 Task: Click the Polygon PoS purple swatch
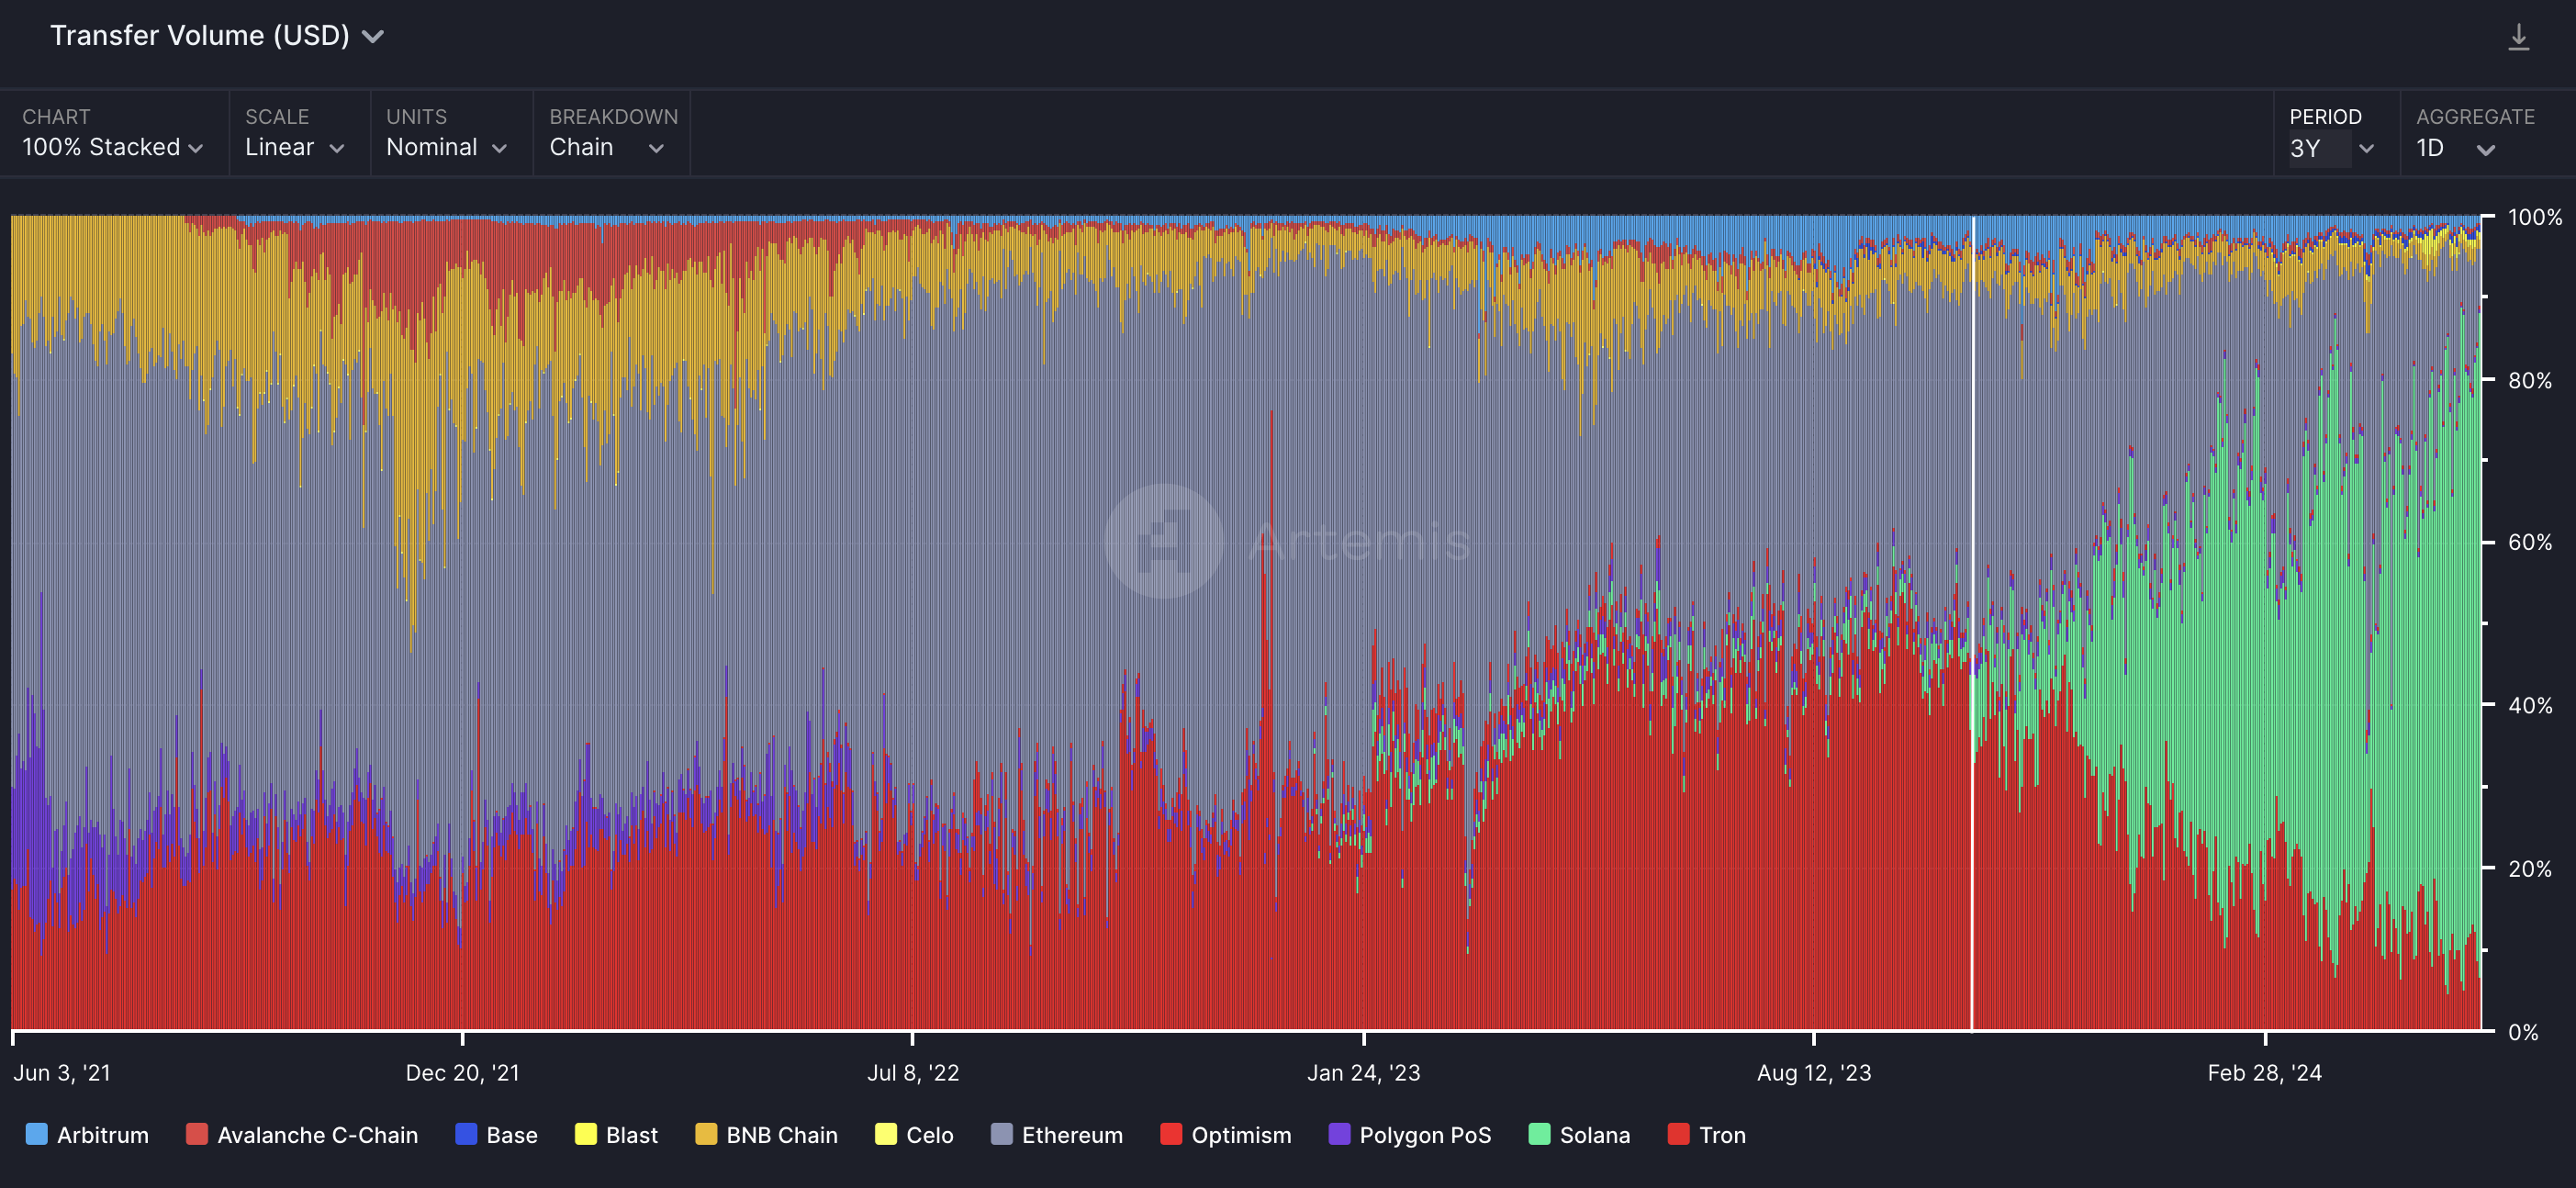click(1339, 1134)
